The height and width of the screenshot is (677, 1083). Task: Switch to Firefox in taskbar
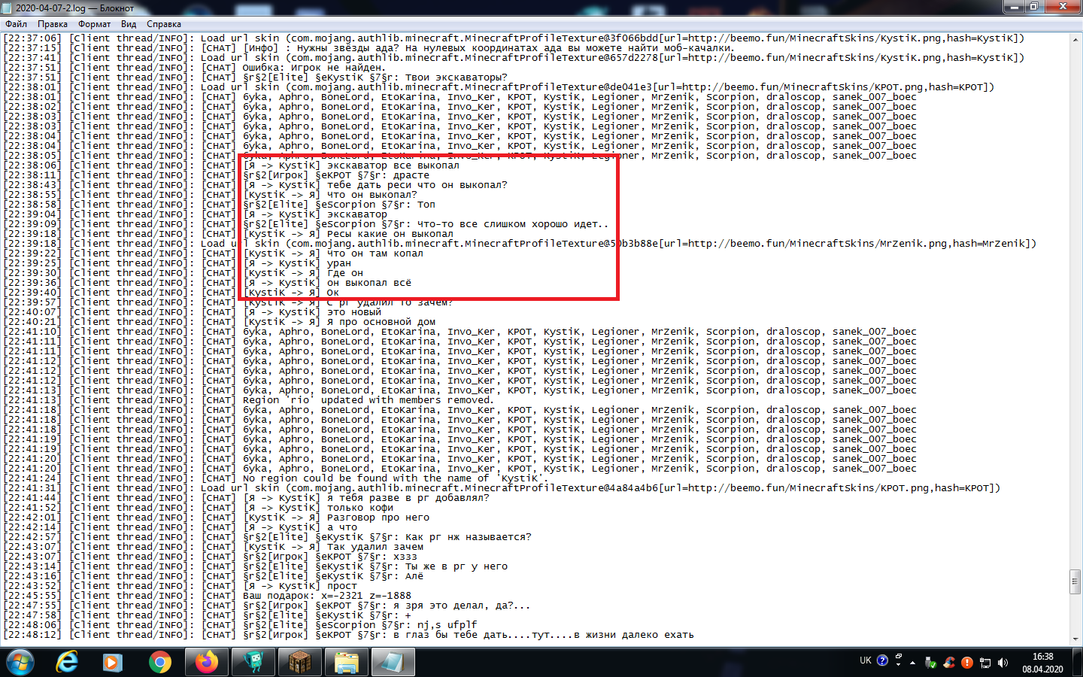coord(206,662)
